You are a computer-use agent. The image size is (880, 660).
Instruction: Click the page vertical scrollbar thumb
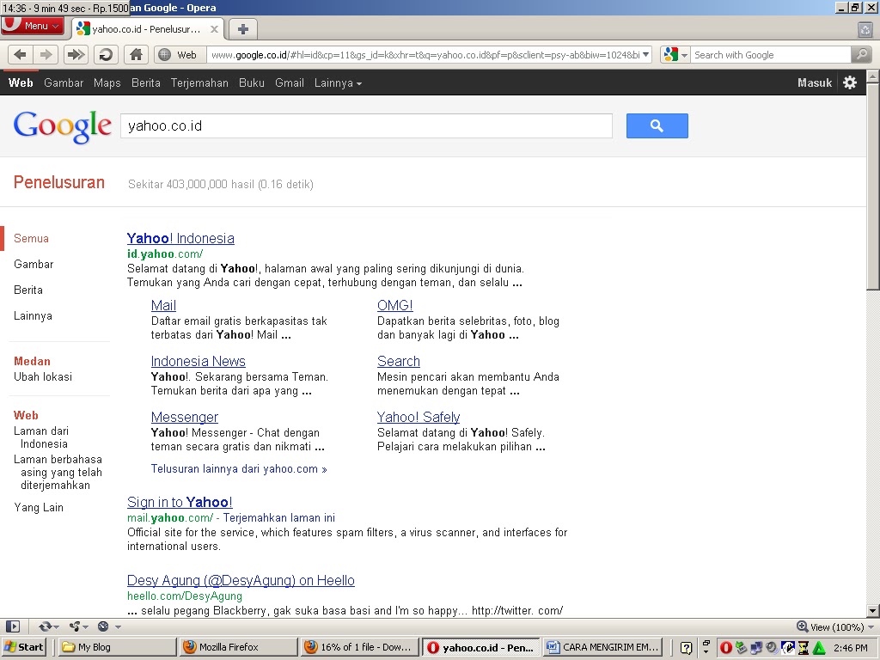pos(873,186)
